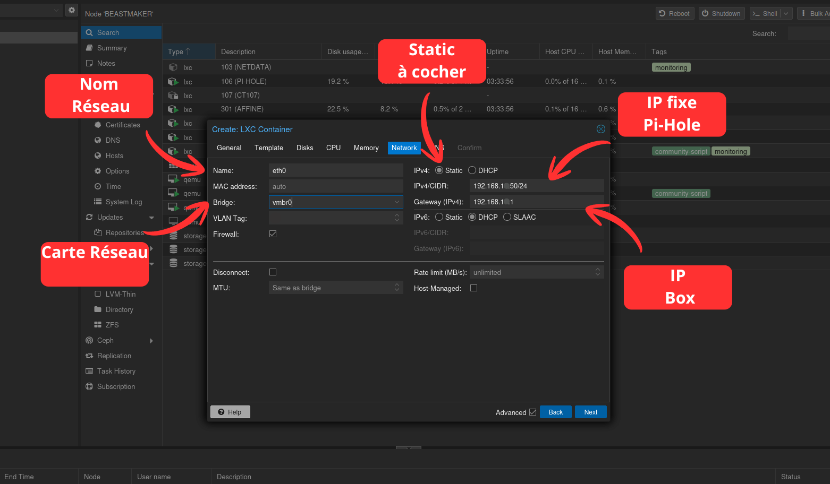Open the Network tab
The height and width of the screenshot is (484, 830).
404,148
